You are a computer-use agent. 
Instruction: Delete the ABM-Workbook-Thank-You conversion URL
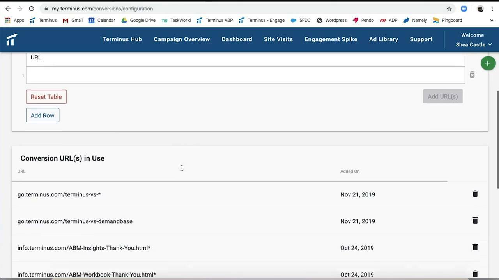click(x=475, y=274)
